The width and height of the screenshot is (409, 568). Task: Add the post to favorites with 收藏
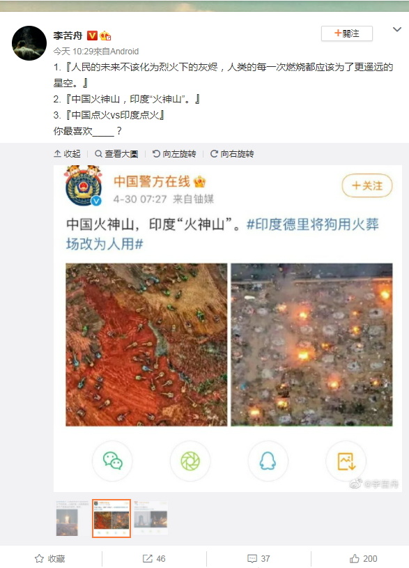coord(50,558)
